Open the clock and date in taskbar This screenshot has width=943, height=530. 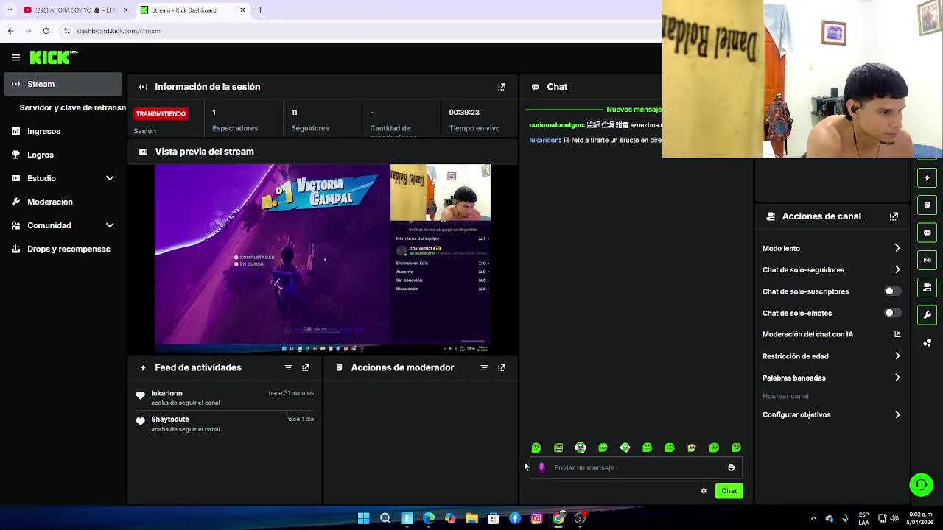(x=921, y=518)
